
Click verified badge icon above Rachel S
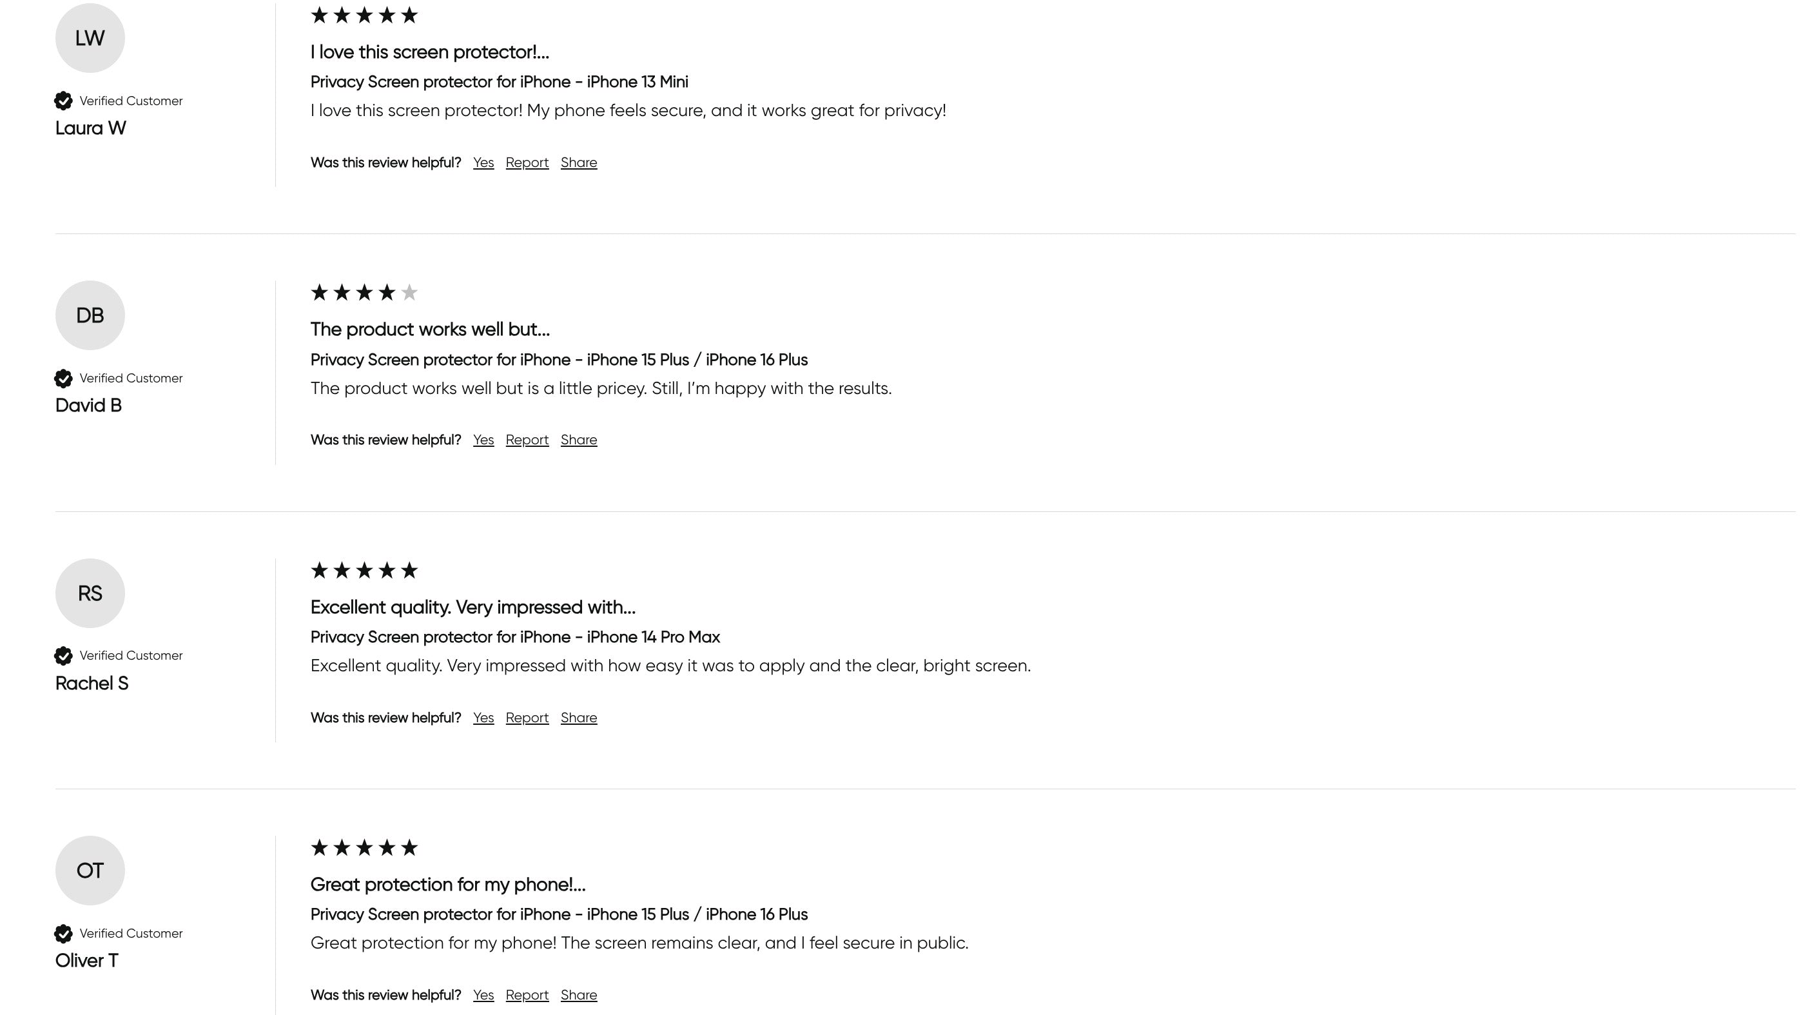click(x=64, y=655)
